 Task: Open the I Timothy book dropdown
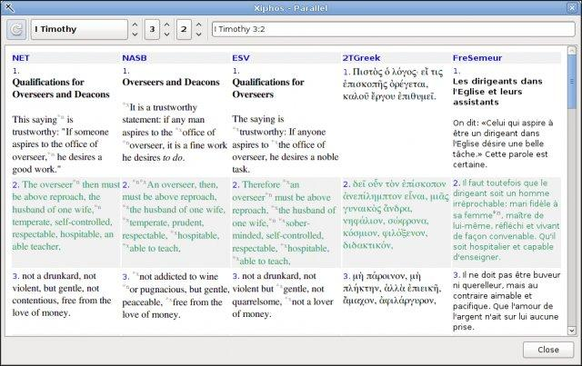click(76, 30)
